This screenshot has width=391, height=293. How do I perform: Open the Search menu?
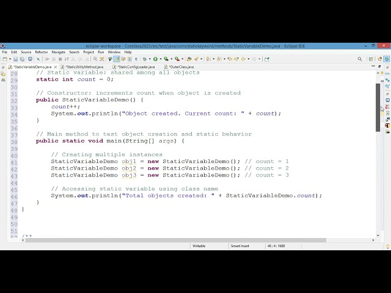75,52
